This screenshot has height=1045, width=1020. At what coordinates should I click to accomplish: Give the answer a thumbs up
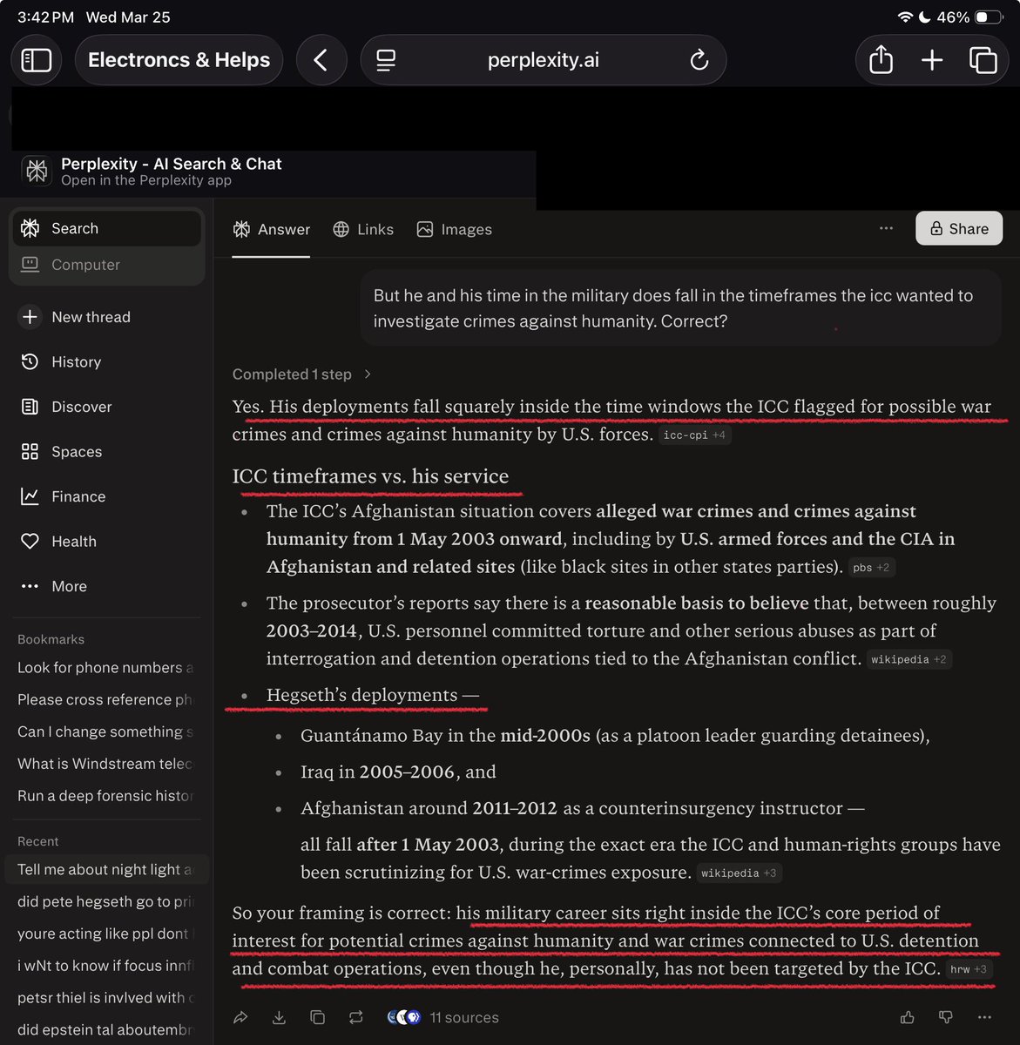[908, 1017]
